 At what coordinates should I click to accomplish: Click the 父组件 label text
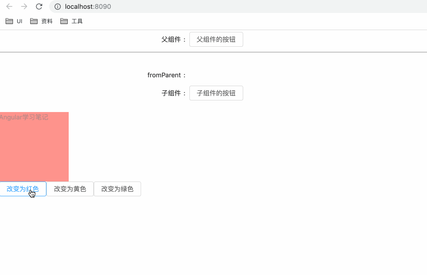173,39
